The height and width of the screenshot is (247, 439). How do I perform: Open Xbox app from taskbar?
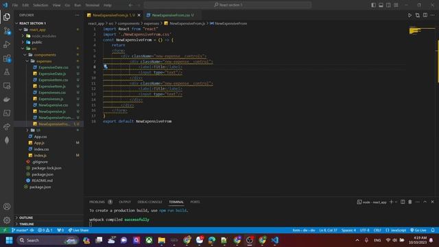[x=149, y=240]
